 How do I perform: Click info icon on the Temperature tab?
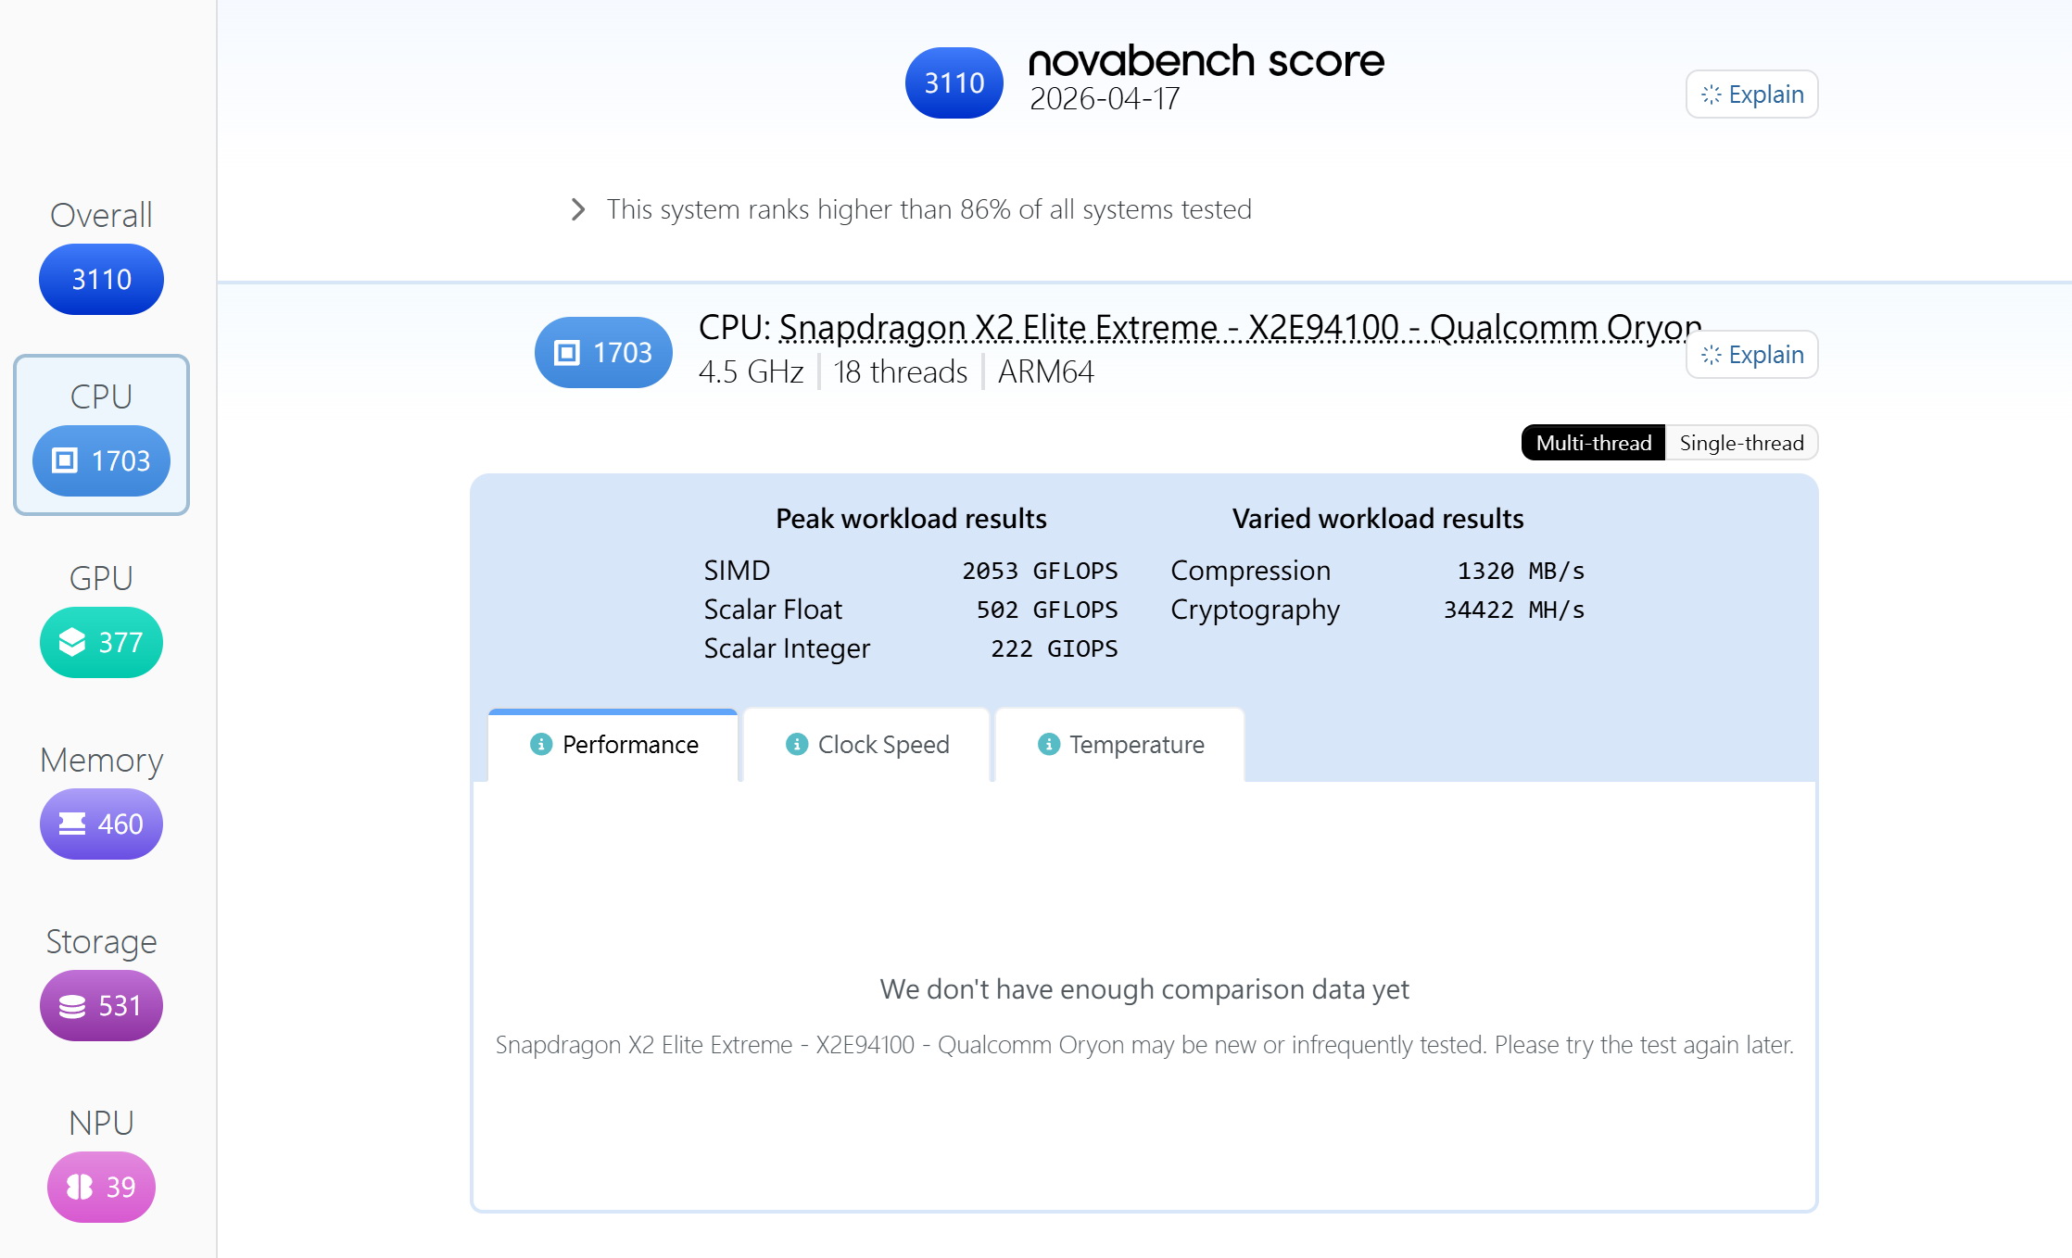click(x=1049, y=744)
